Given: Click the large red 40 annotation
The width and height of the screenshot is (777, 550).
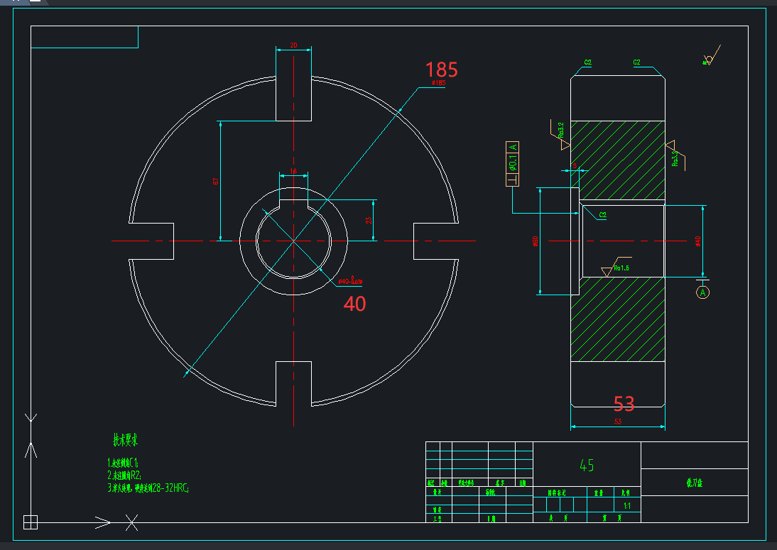Looking at the screenshot, I should coord(355,304).
